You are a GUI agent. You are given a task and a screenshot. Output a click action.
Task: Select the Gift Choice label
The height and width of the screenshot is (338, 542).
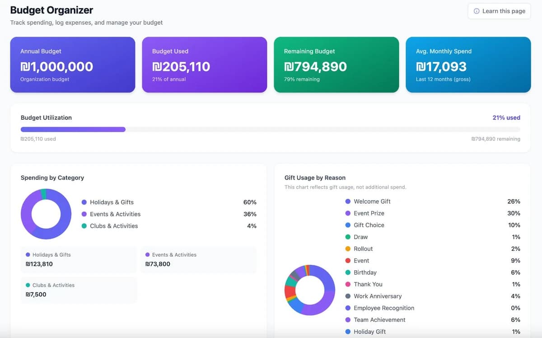[x=369, y=225]
